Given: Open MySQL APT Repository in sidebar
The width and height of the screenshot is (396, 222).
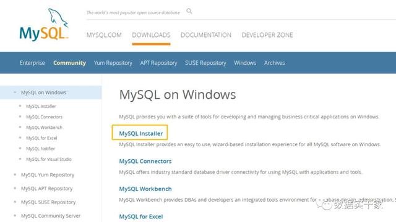Looking at the screenshot, I should click(x=47, y=189).
